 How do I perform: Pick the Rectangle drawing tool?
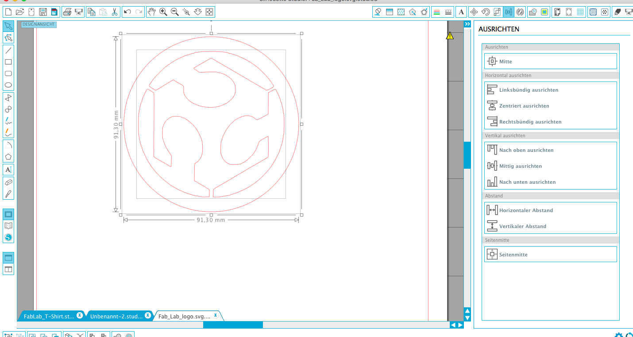[8, 62]
